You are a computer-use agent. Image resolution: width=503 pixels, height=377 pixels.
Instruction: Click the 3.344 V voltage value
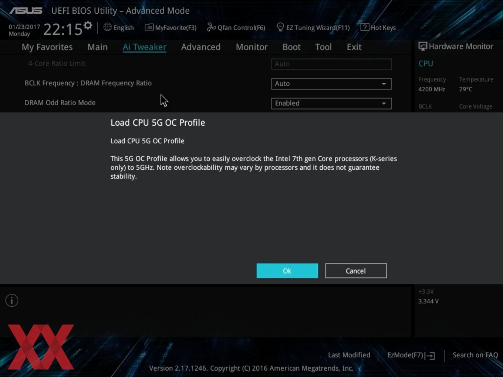(x=428, y=301)
